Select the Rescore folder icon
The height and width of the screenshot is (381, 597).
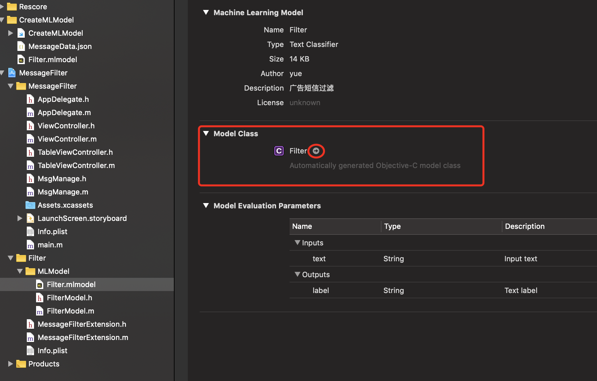tap(12, 7)
